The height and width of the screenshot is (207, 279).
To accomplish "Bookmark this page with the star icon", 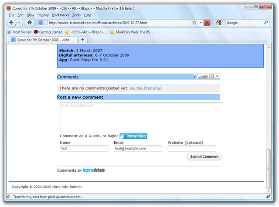I will (x=194, y=23).
